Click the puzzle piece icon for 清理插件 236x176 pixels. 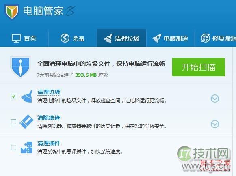(x=27, y=147)
